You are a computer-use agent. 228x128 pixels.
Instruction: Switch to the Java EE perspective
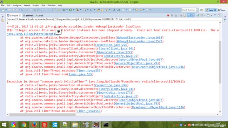[211, 10]
